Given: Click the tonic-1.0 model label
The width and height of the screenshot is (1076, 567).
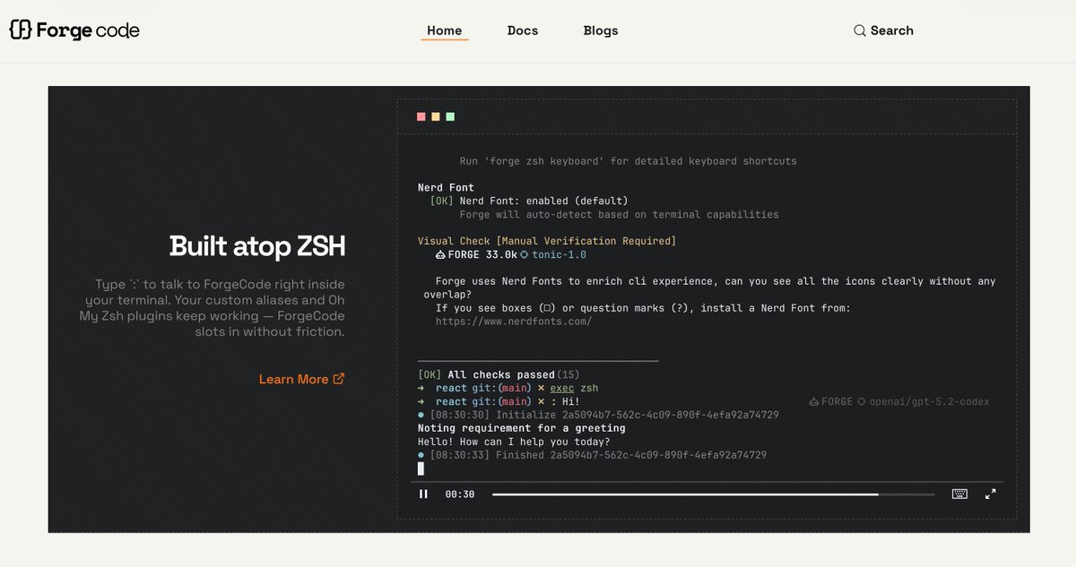Looking at the screenshot, I should (553, 254).
